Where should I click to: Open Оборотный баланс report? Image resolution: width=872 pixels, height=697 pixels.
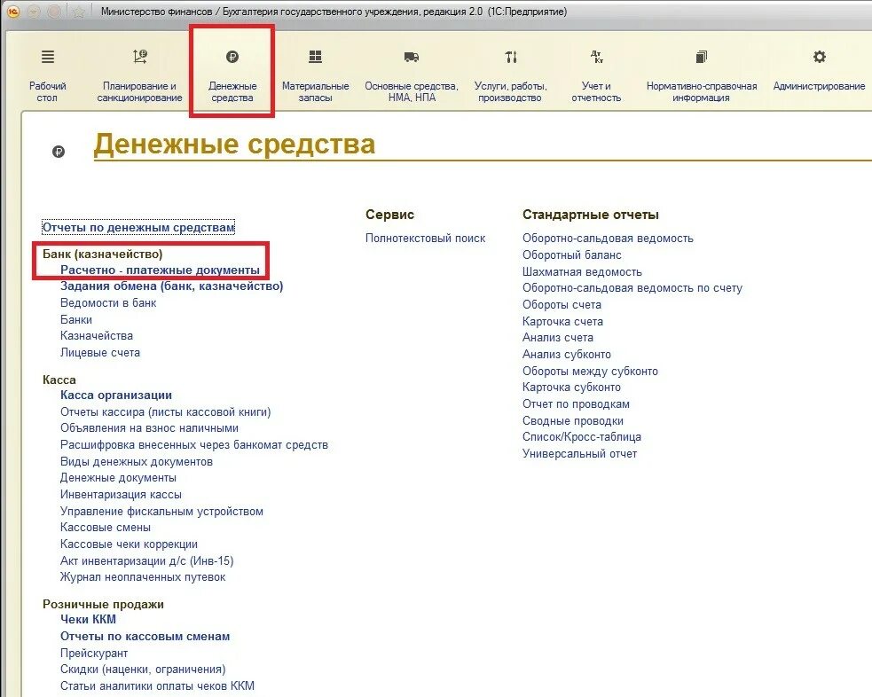click(x=571, y=255)
